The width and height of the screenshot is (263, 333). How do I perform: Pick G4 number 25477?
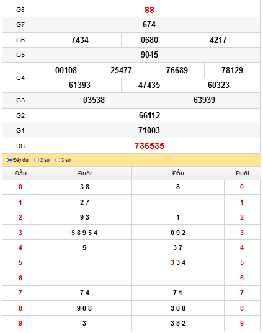click(121, 70)
